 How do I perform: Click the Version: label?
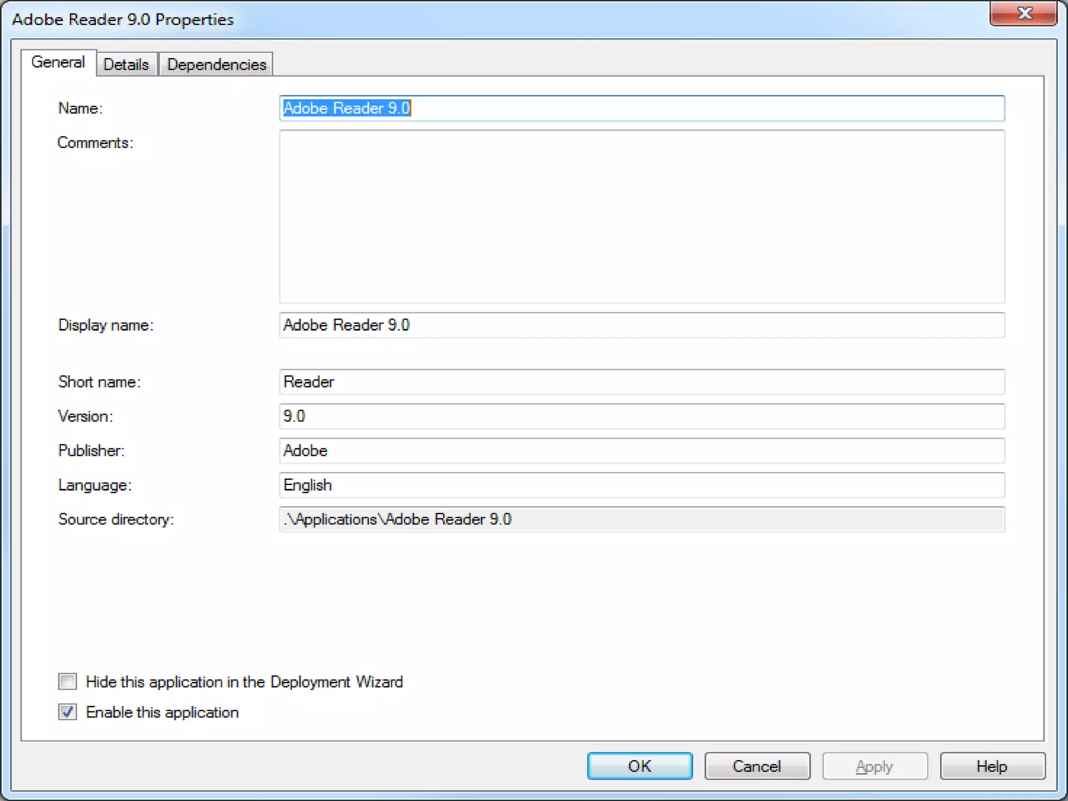point(86,417)
